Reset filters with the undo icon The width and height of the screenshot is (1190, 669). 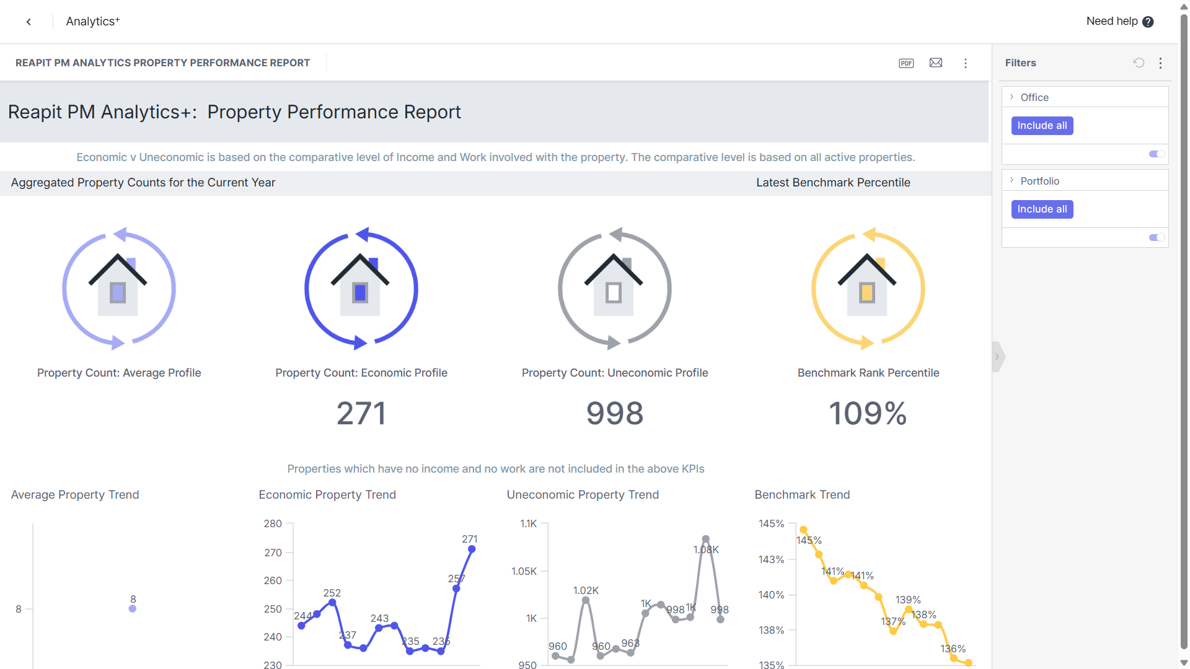click(1139, 63)
